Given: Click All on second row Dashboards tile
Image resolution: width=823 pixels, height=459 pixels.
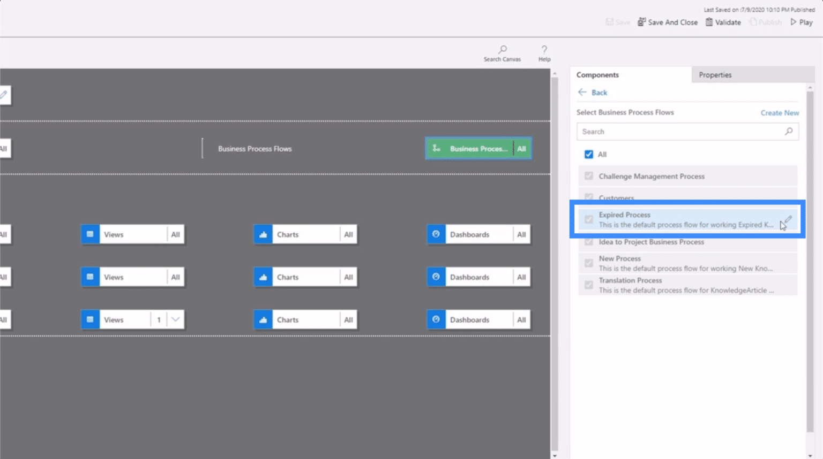Looking at the screenshot, I should 521,277.
